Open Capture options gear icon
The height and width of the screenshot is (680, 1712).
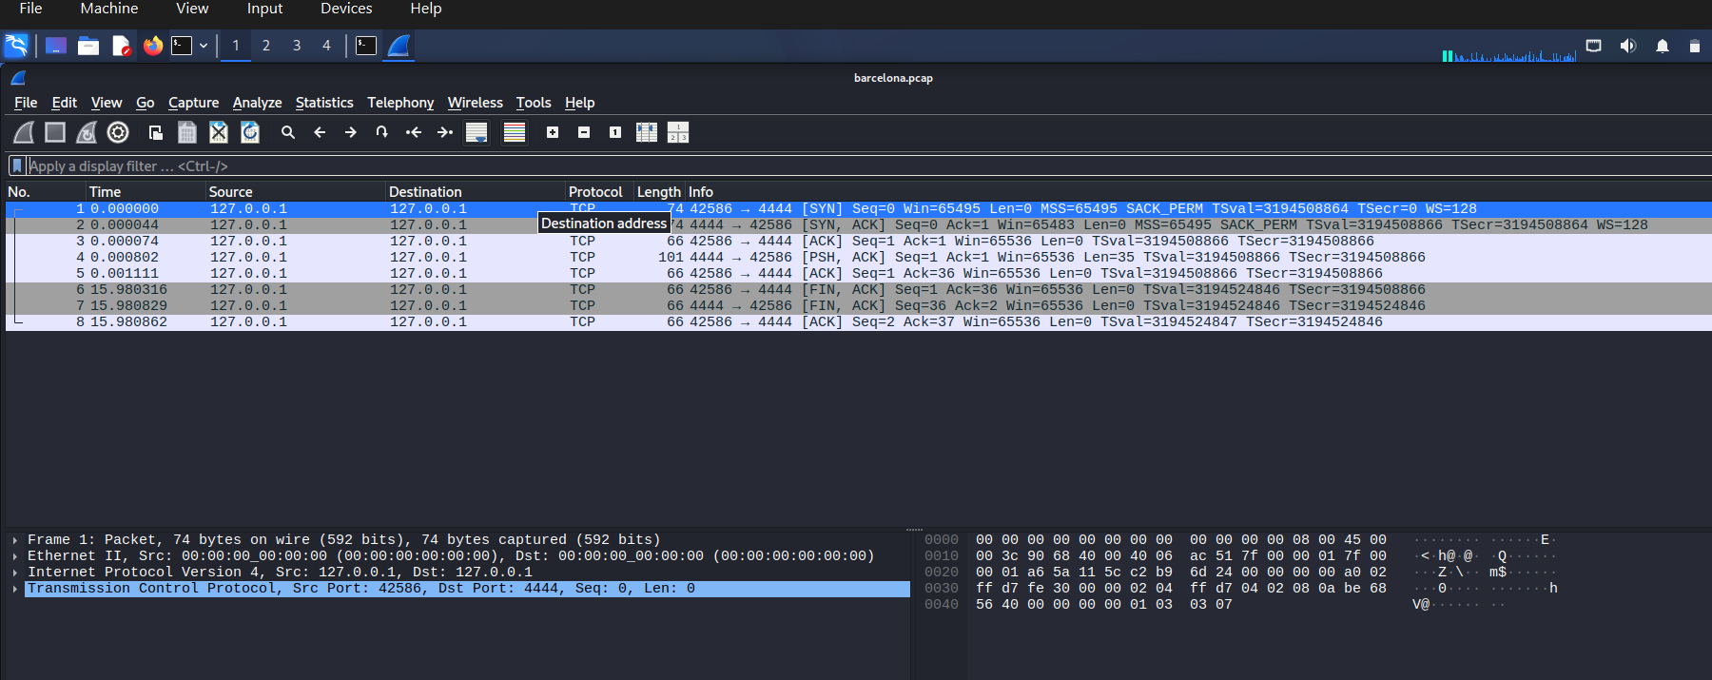(118, 132)
